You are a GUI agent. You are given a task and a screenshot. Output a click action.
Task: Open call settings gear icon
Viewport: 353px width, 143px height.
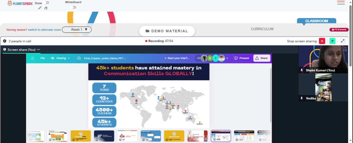click(5, 41)
